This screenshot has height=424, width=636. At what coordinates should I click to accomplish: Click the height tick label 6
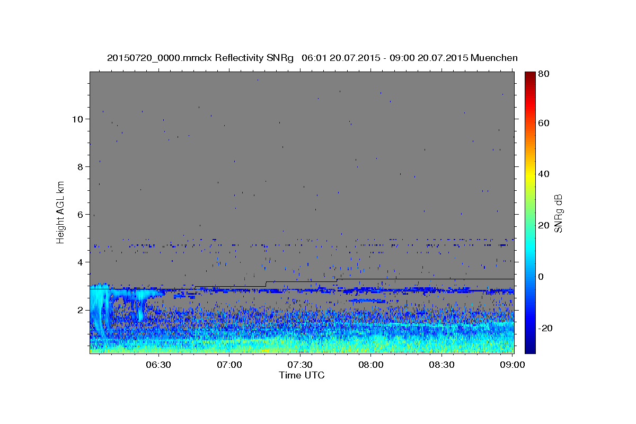coord(81,214)
